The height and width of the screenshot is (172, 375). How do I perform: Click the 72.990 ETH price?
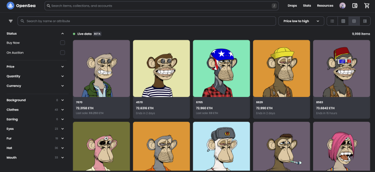(264, 108)
